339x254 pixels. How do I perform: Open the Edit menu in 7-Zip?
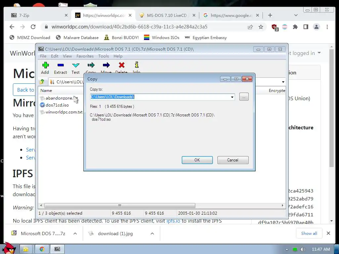pyautogui.click(x=55, y=56)
